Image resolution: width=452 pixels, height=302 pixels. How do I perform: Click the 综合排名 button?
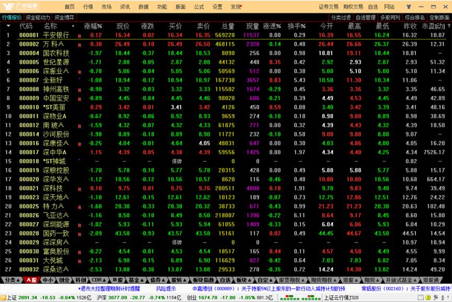coord(414,18)
